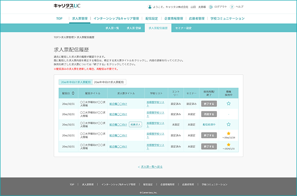Click the 配信処理中 status text
The height and width of the screenshot is (196, 297).
209,125
